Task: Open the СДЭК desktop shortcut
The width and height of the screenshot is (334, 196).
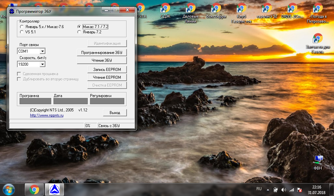Action: (165, 10)
